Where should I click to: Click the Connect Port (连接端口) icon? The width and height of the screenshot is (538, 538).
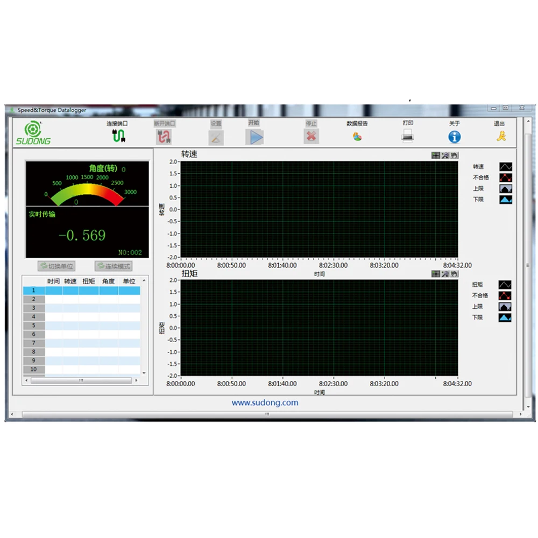coord(119,136)
